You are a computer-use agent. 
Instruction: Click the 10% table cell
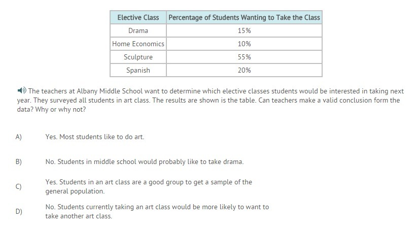coord(244,44)
